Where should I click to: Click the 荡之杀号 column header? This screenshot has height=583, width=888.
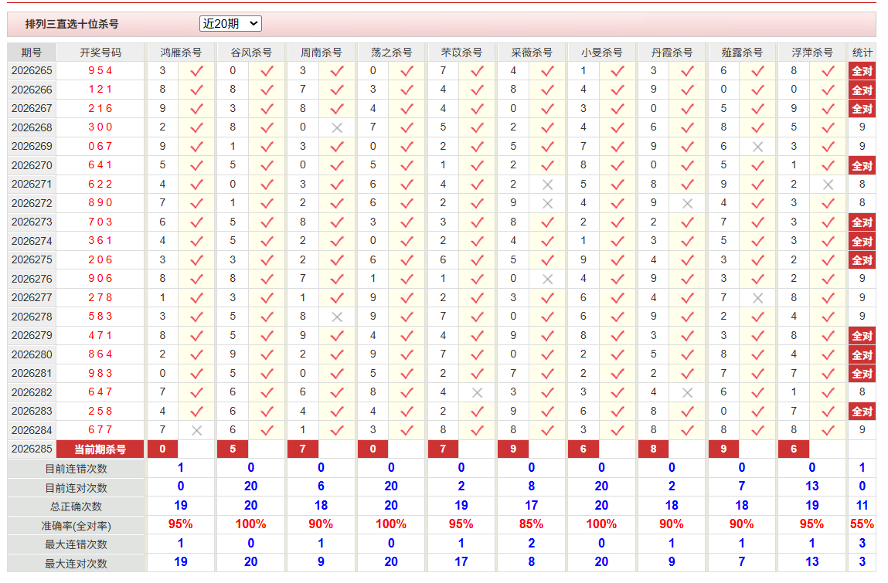tap(391, 53)
